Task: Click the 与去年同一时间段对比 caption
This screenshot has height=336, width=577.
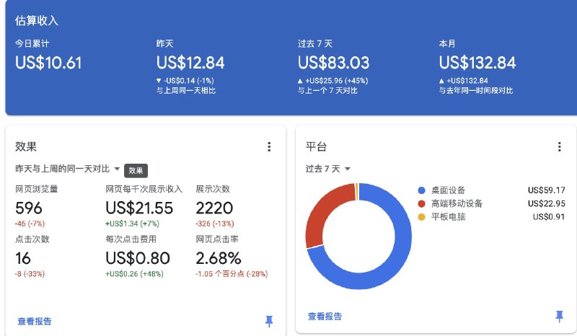Action: coord(476,91)
